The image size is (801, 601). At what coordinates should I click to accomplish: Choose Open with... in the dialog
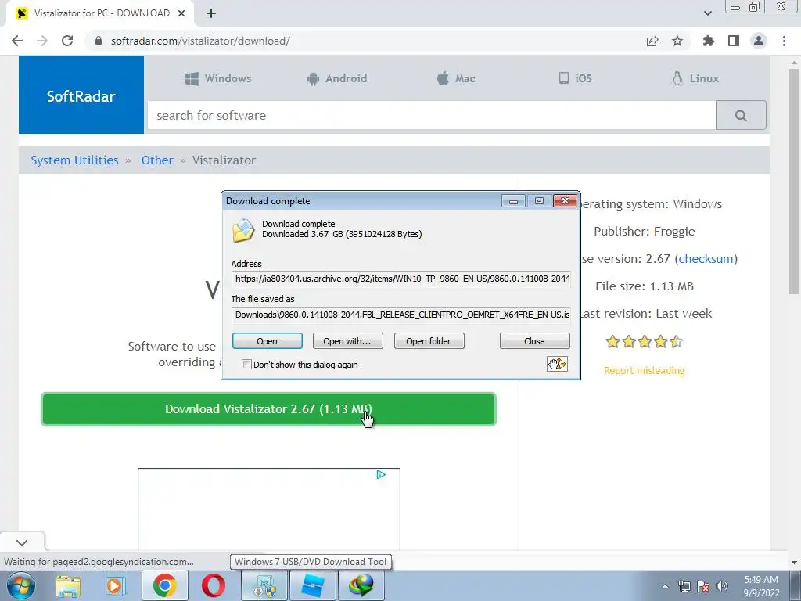(x=347, y=341)
